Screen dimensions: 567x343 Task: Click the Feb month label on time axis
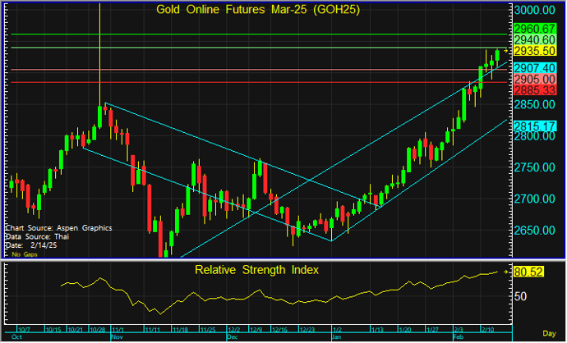click(x=459, y=337)
